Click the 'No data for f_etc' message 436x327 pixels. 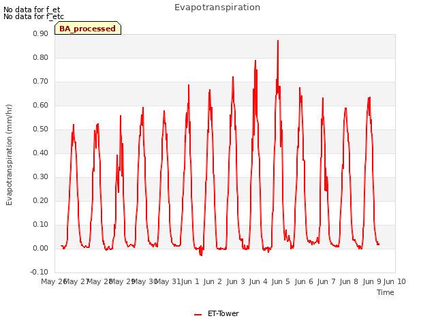pos(33,16)
